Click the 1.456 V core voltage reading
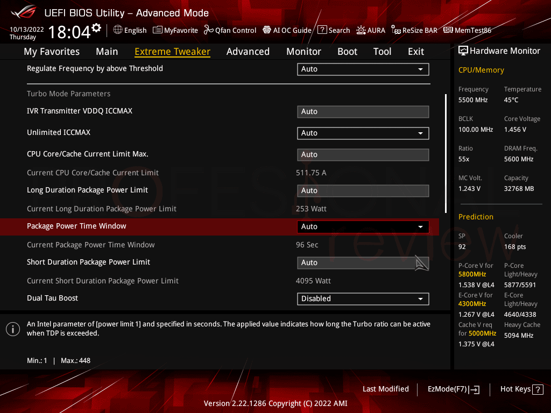 click(515, 130)
